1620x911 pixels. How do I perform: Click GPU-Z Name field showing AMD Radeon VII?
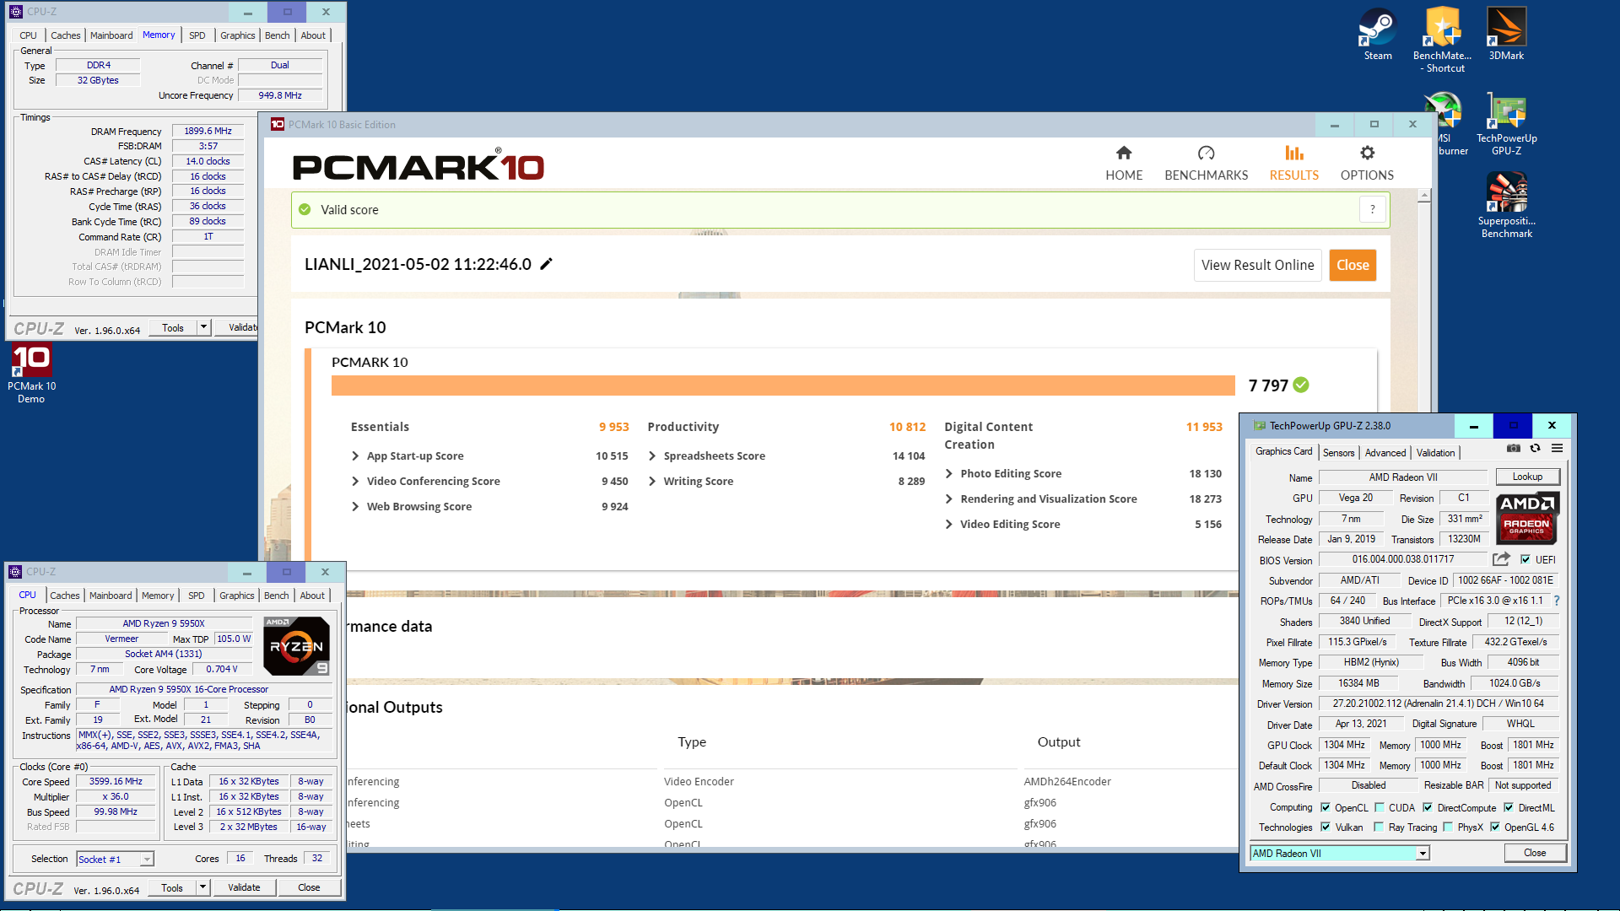pos(1403,477)
